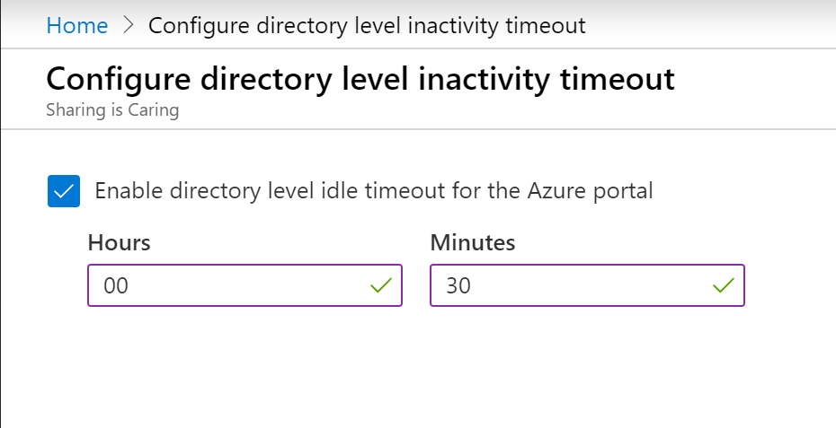Screen dimensions: 836x428
Task: Click the Enable directory level idle timeout label
Action: tap(374, 190)
